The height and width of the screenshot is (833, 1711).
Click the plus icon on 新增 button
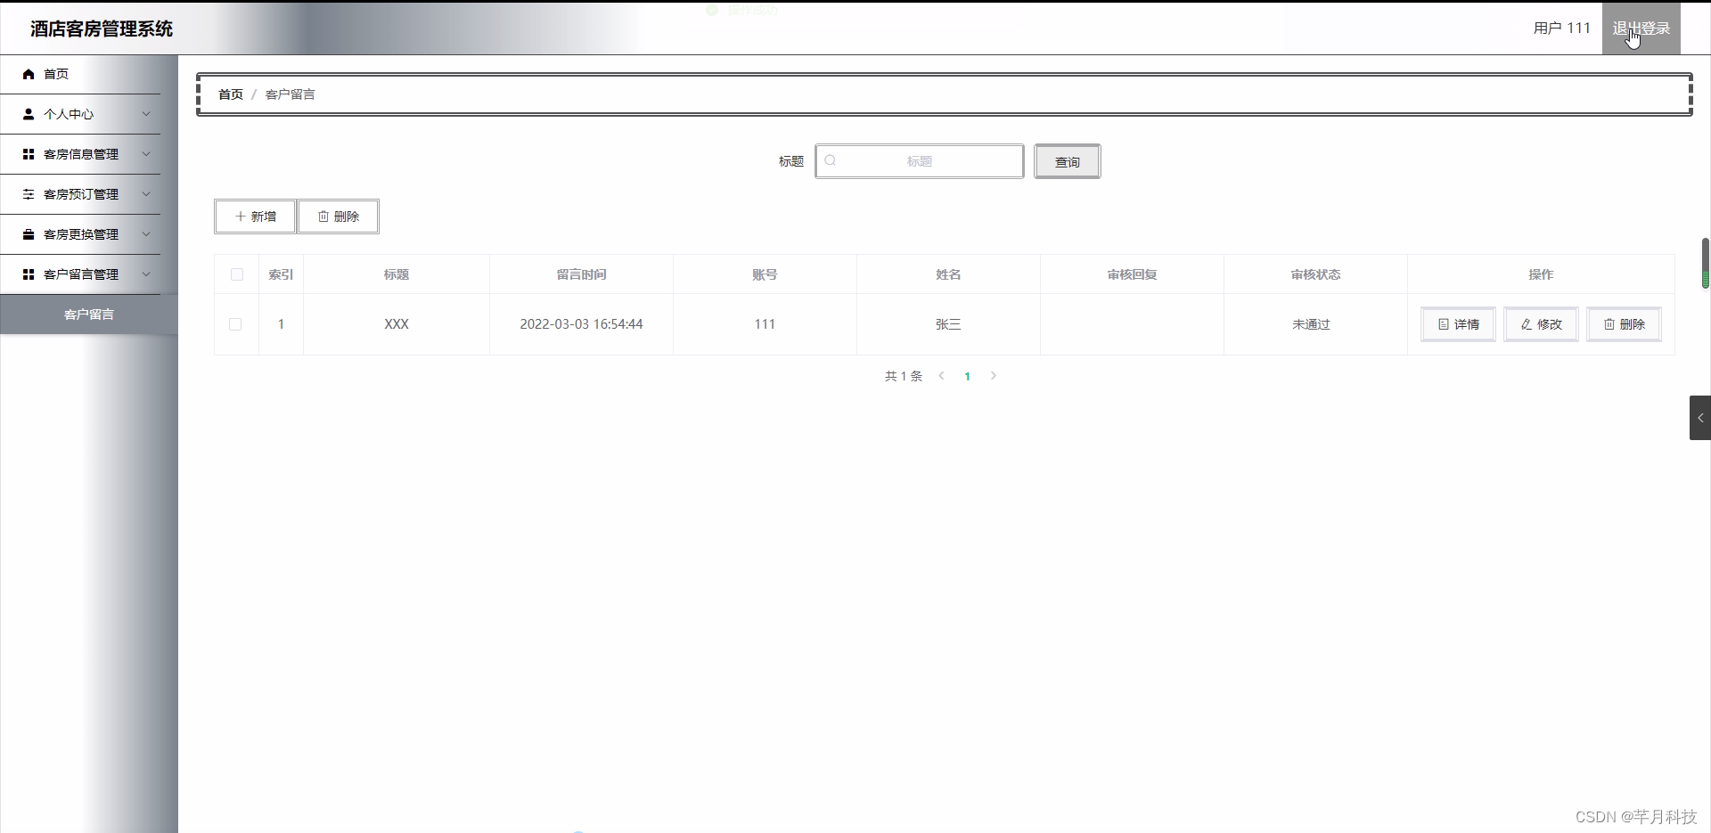pos(240,216)
